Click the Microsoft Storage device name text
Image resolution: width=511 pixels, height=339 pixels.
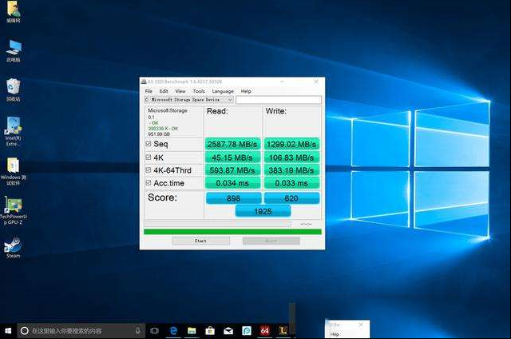[168, 110]
